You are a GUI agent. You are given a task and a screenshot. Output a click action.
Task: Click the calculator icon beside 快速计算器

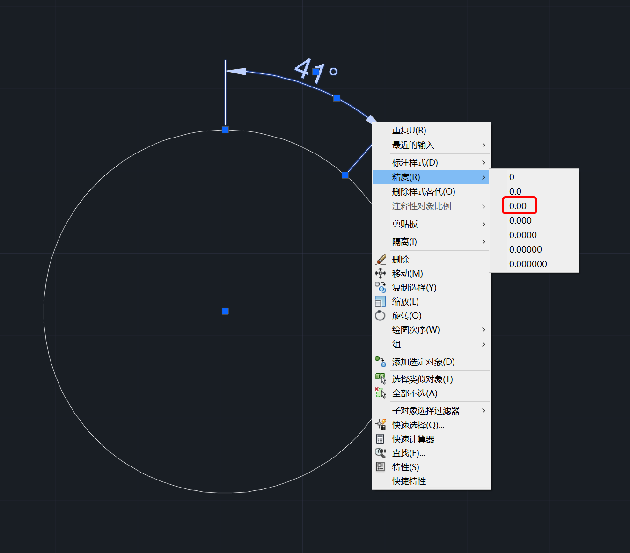[381, 439]
